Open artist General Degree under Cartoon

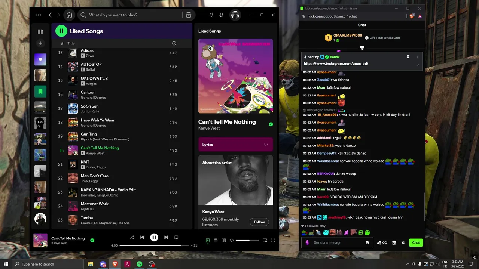click(94, 98)
